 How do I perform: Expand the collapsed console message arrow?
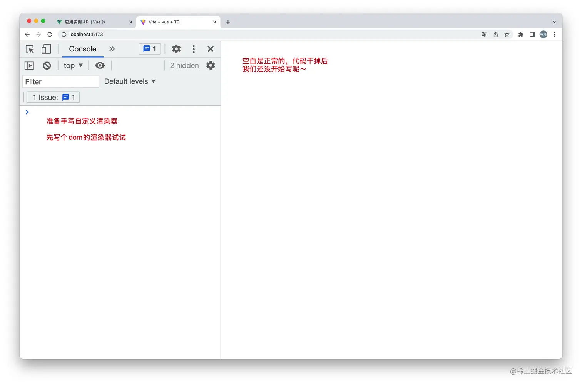(x=27, y=112)
